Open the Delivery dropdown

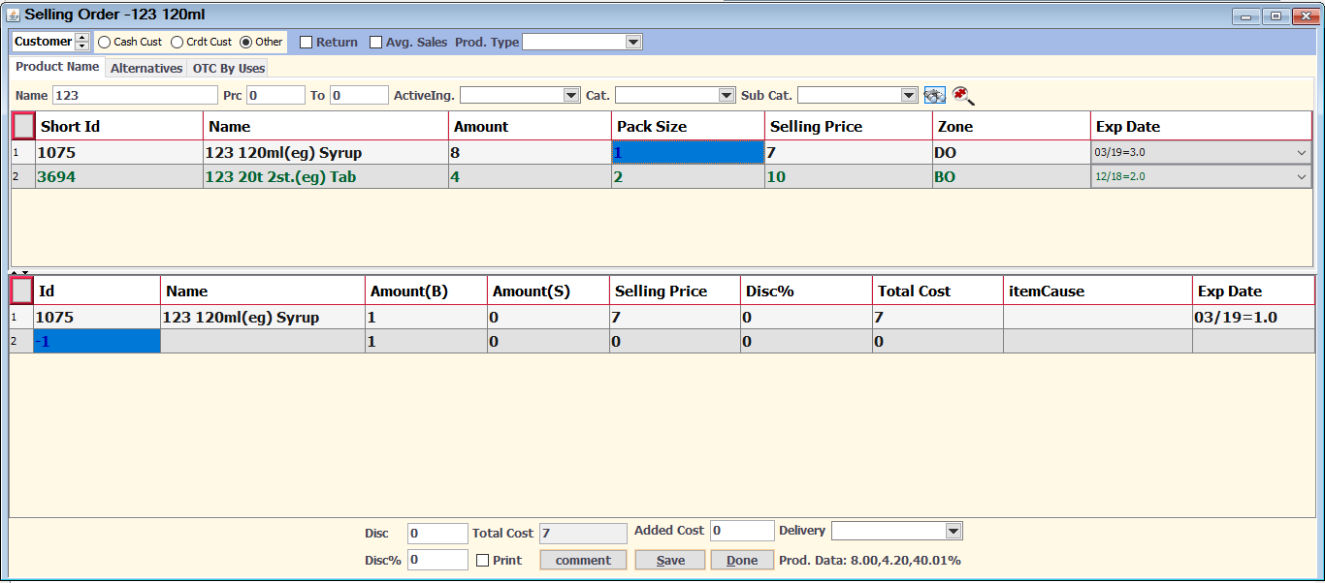pyautogui.click(x=953, y=531)
